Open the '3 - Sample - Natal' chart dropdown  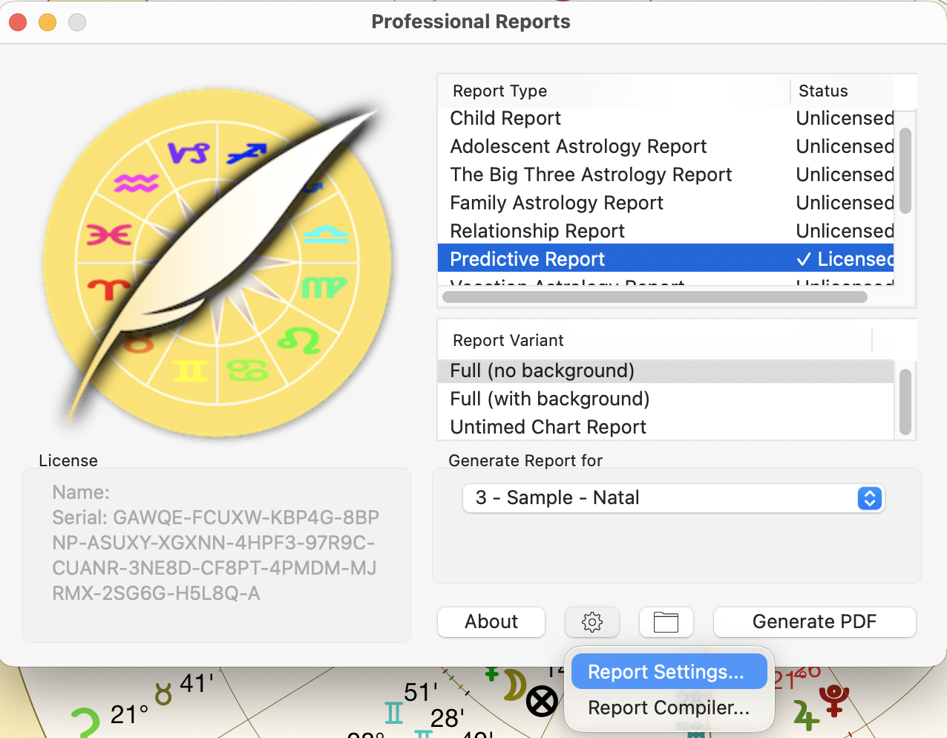pyautogui.click(x=674, y=497)
